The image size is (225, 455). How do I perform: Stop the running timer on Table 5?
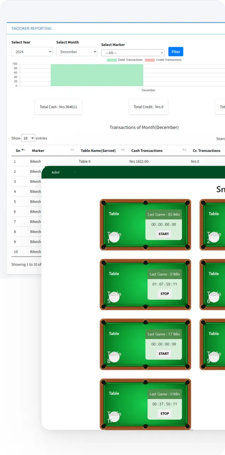165,294
